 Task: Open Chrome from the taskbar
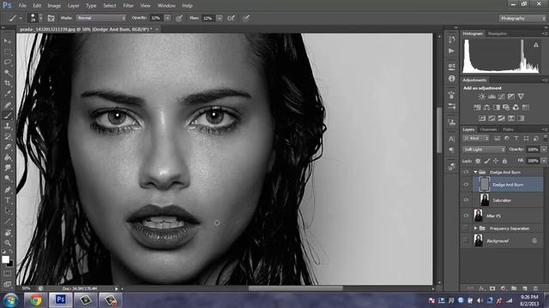tap(35, 300)
